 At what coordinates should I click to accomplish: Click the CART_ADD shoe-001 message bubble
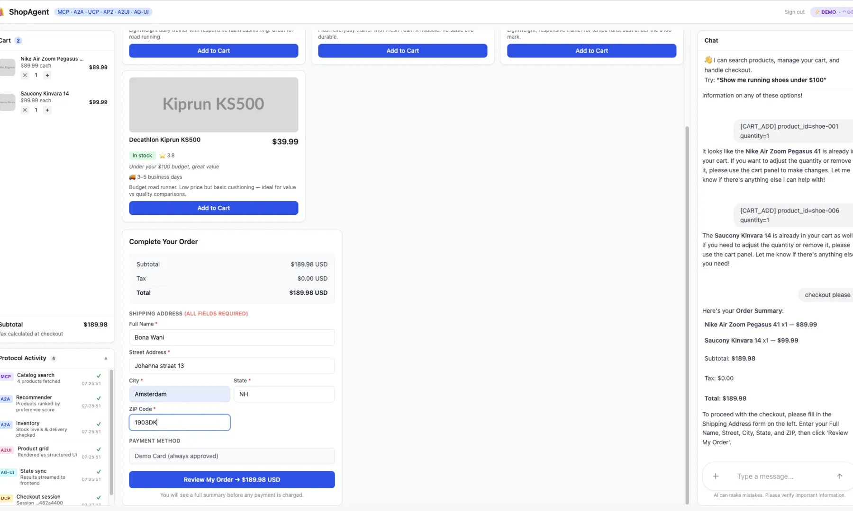[x=794, y=131]
